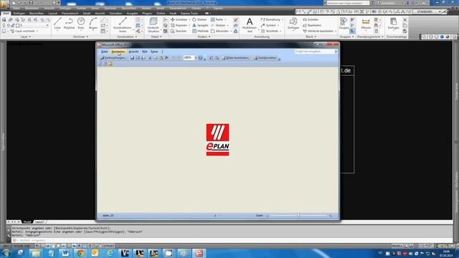
Task: Open Datei menu in Office window
Action: click(104, 52)
